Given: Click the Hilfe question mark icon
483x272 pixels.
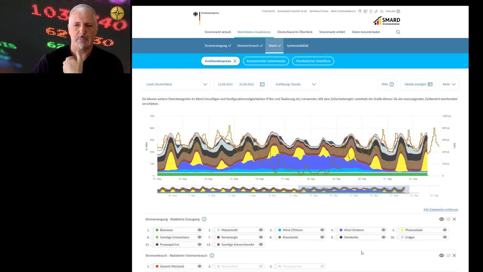Looking at the screenshot, I should click(x=391, y=84).
